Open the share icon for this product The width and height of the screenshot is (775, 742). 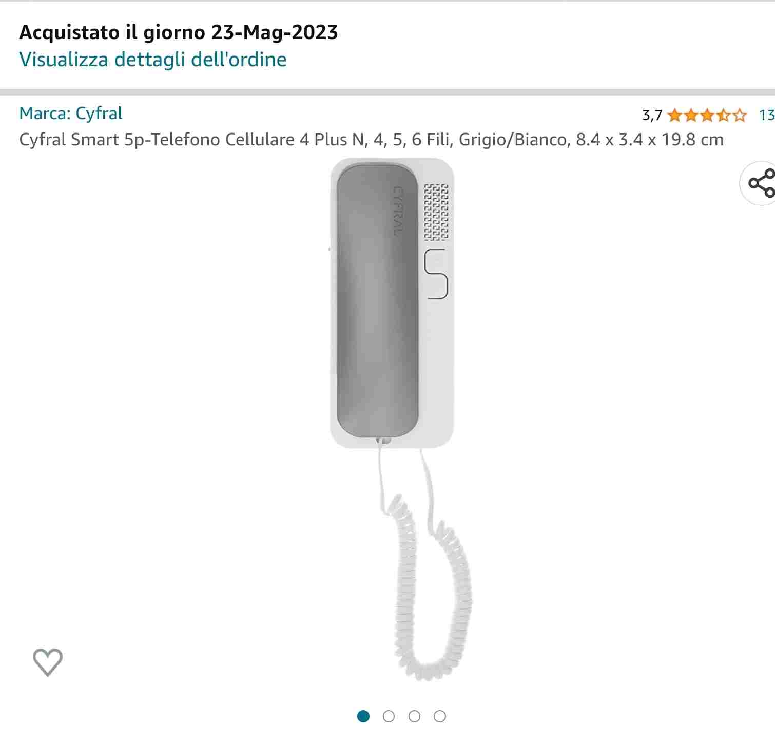(x=760, y=183)
